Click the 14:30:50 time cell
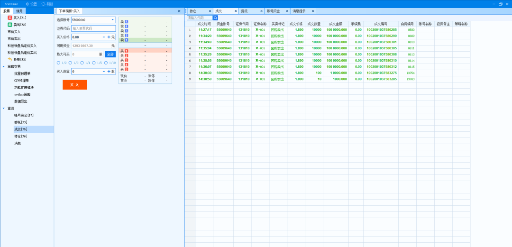The width and height of the screenshot is (512, 247). click(x=205, y=79)
